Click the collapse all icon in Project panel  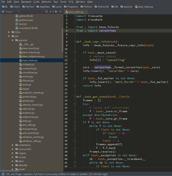(51, 12)
